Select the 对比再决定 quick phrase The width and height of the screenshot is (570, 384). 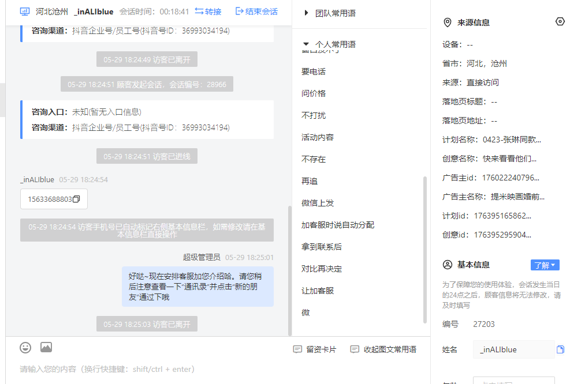coord(321,269)
